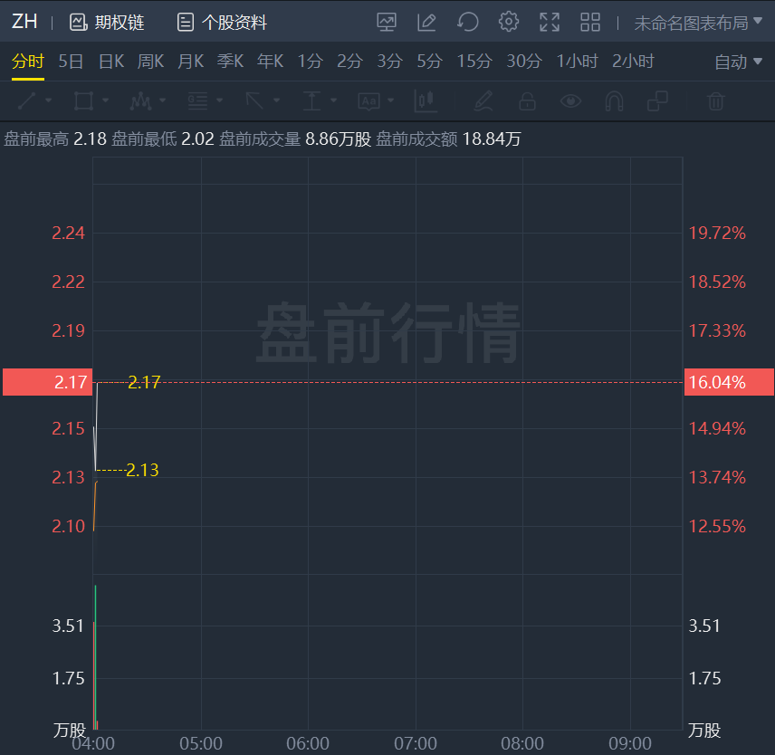Click the red 16.04% change marker
Image resolution: width=775 pixels, height=755 pixels.
(x=729, y=382)
